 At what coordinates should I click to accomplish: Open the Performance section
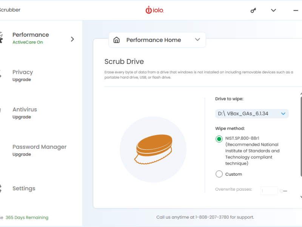pyautogui.click(x=31, y=35)
